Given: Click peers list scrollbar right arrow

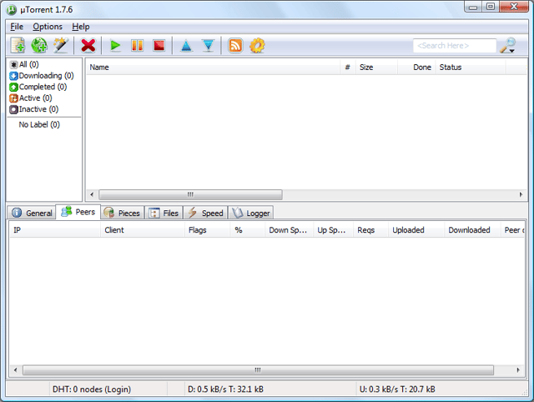Looking at the screenshot, I should point(518,370).
